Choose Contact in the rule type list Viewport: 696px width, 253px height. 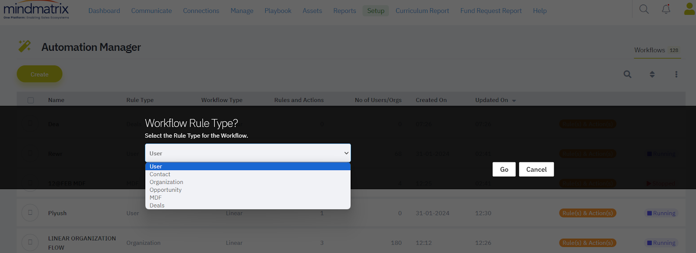tap(248, 174)
